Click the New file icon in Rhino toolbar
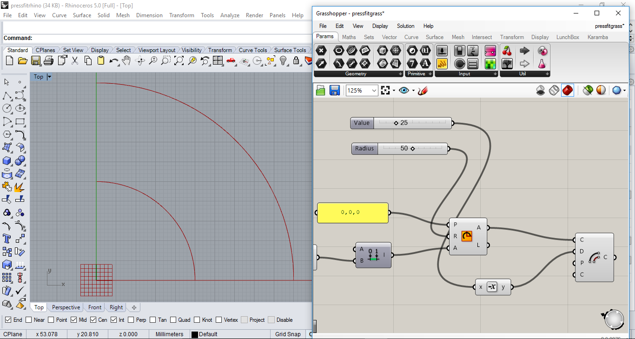The image size is (635, 339). click(x=9, y=60)
